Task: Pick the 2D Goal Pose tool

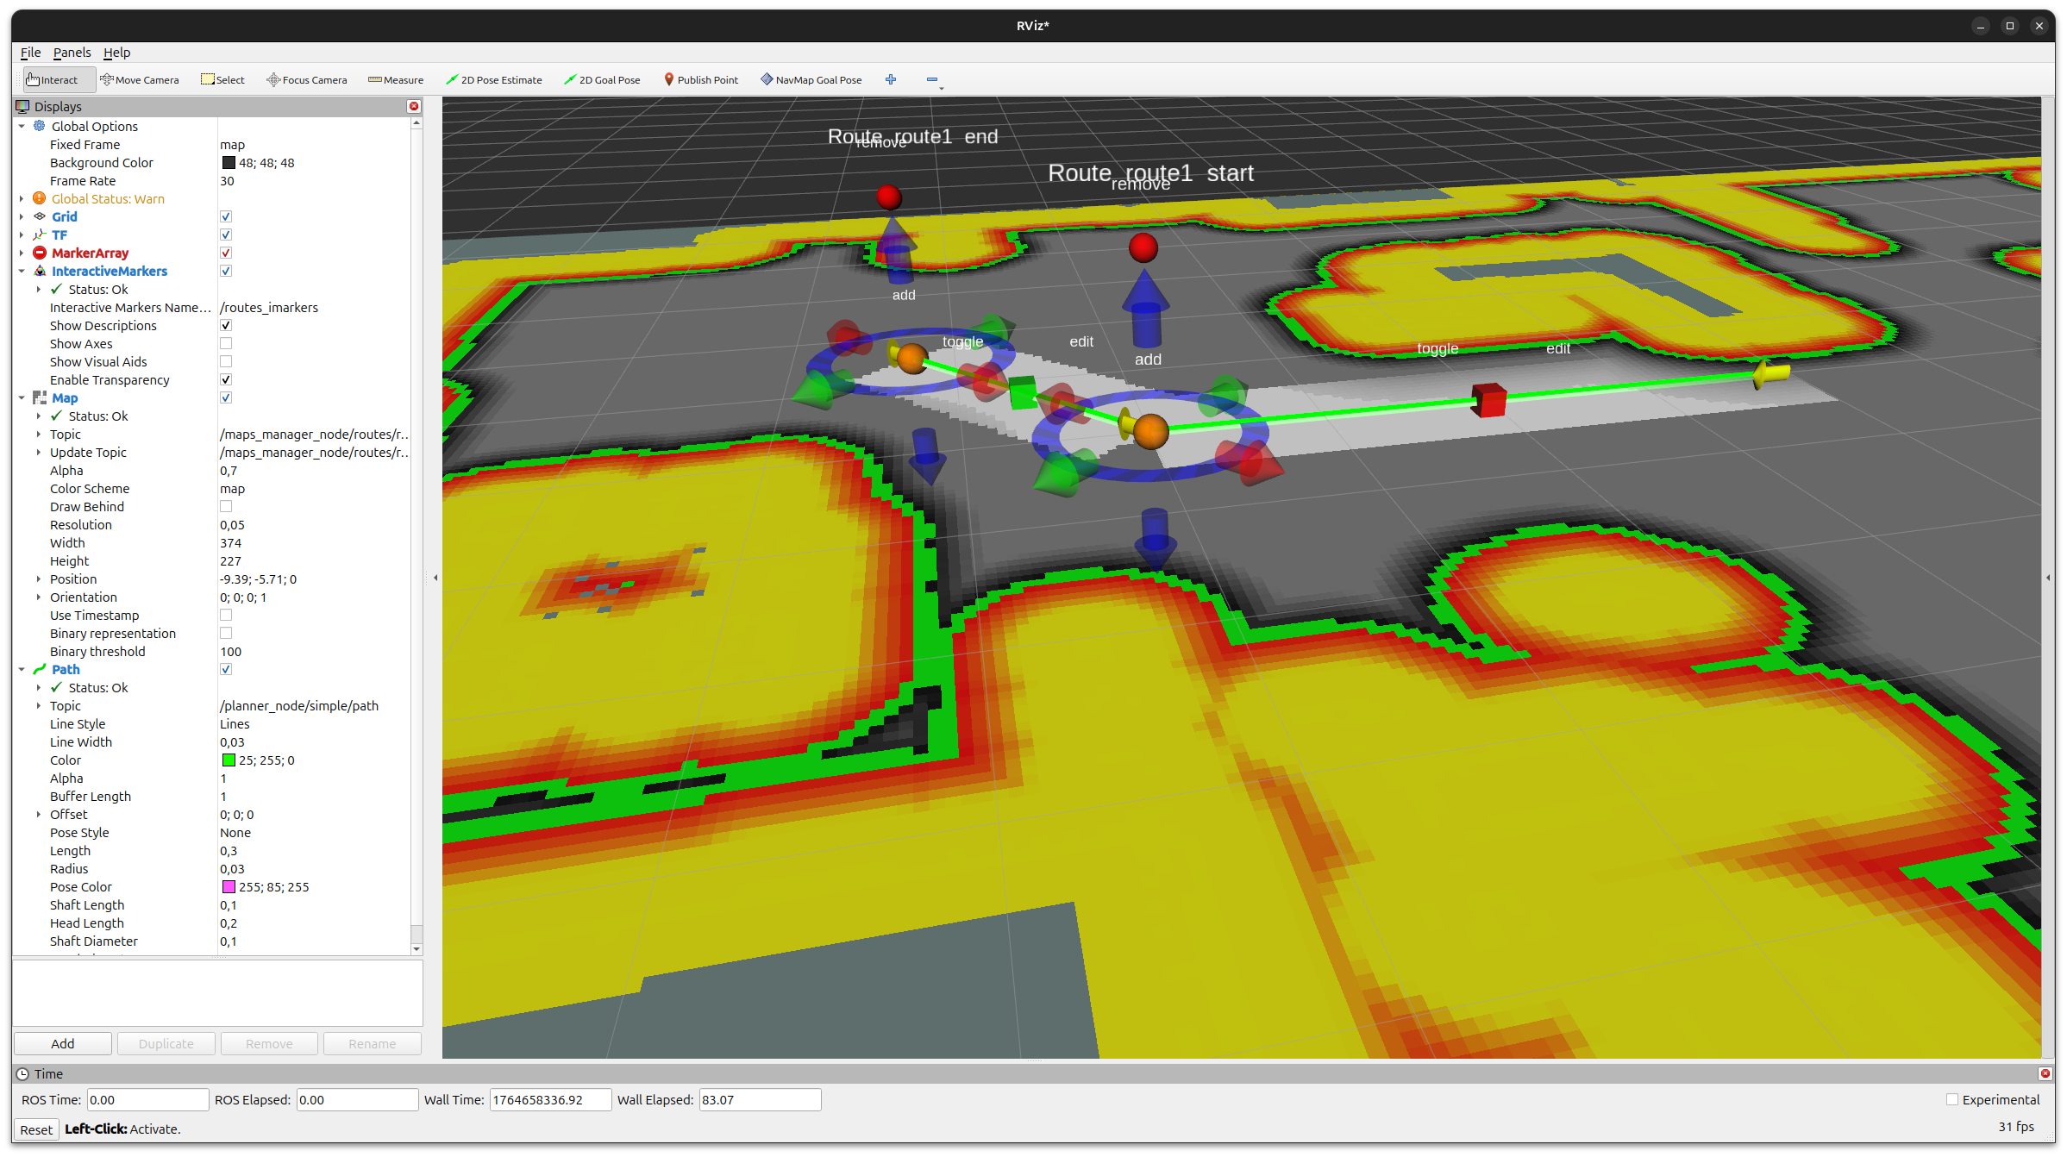Action: (x=602, y=79)
